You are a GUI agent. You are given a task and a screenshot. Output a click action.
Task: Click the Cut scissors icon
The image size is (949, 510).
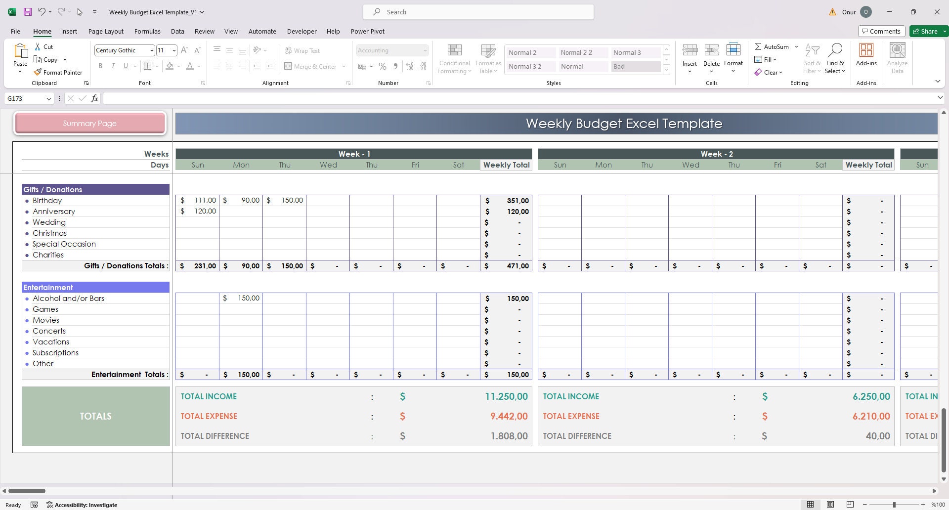(x=38, y=46)
